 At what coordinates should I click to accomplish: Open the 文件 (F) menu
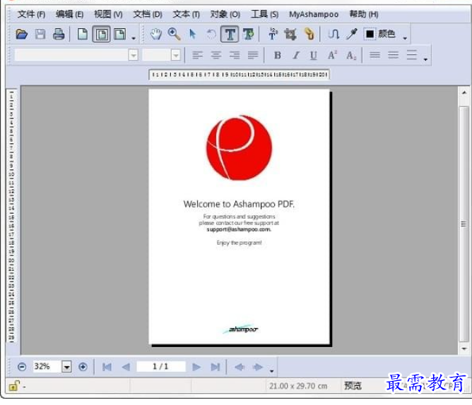(31, 14)
